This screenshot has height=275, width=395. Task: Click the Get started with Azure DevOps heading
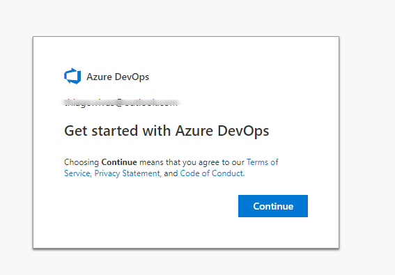166,131
